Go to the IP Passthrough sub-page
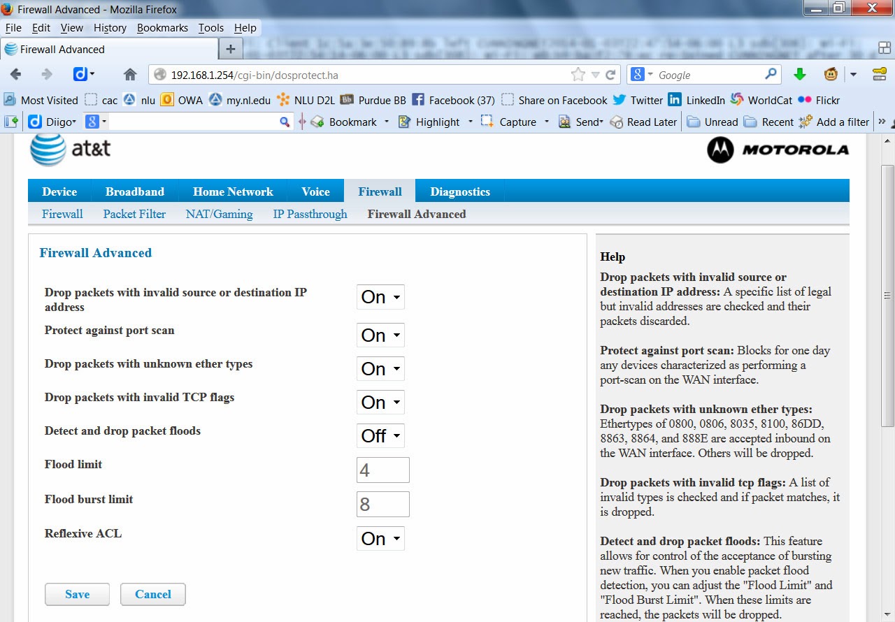Image resolution: width=895 pixels, height=622 pixels. 310,214
